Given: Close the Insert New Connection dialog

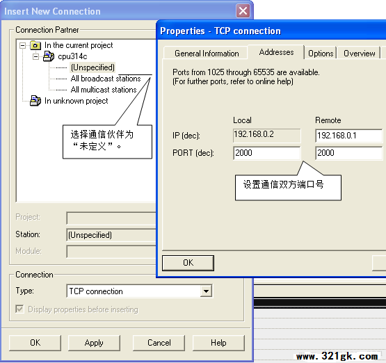Looking at the screenshot, I should [243, 11].
